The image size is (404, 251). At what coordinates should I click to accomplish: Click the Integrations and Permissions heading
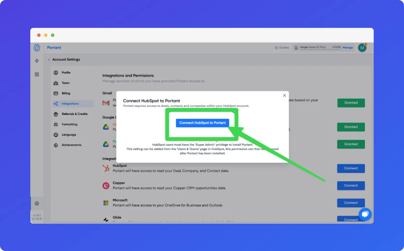coord(128,76)
